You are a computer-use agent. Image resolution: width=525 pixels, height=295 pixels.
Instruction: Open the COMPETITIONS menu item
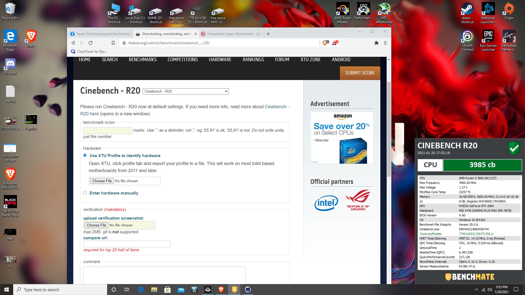click(183, 60)
